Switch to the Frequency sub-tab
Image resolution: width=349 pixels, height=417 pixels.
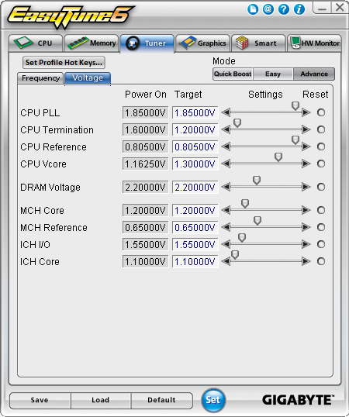(x=40, y=78)
